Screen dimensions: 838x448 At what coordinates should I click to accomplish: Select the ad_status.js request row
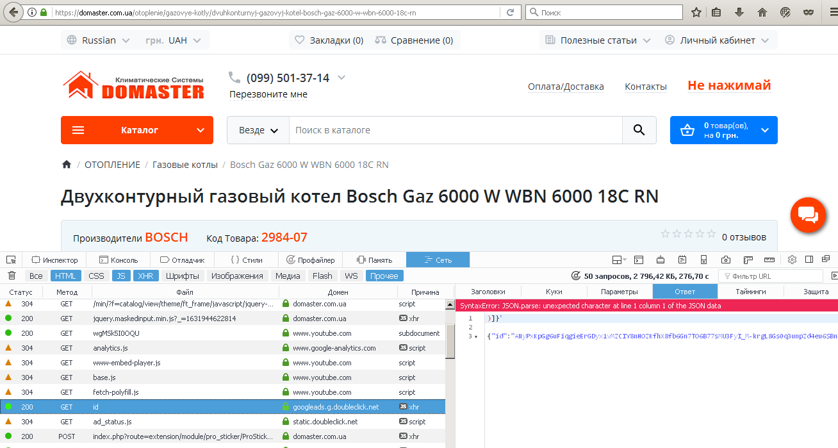tap(223, 422)
